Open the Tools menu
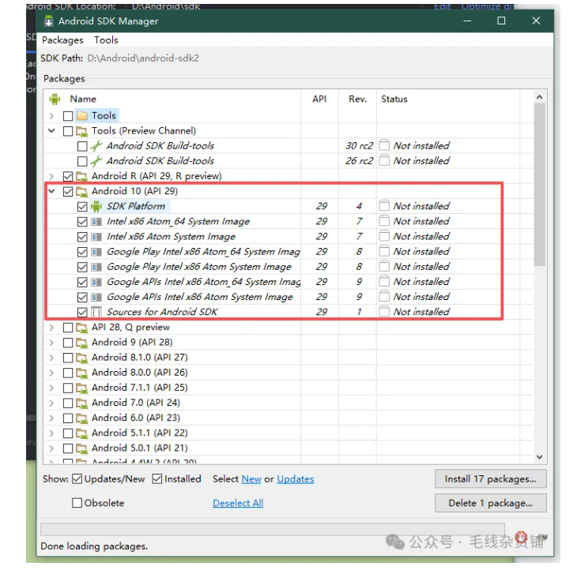Viewport: 573px width, 574px height. point(106,40)
